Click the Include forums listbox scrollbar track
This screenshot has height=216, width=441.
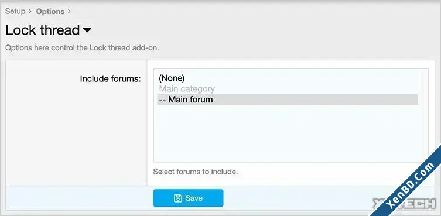[x=425, y=115]
